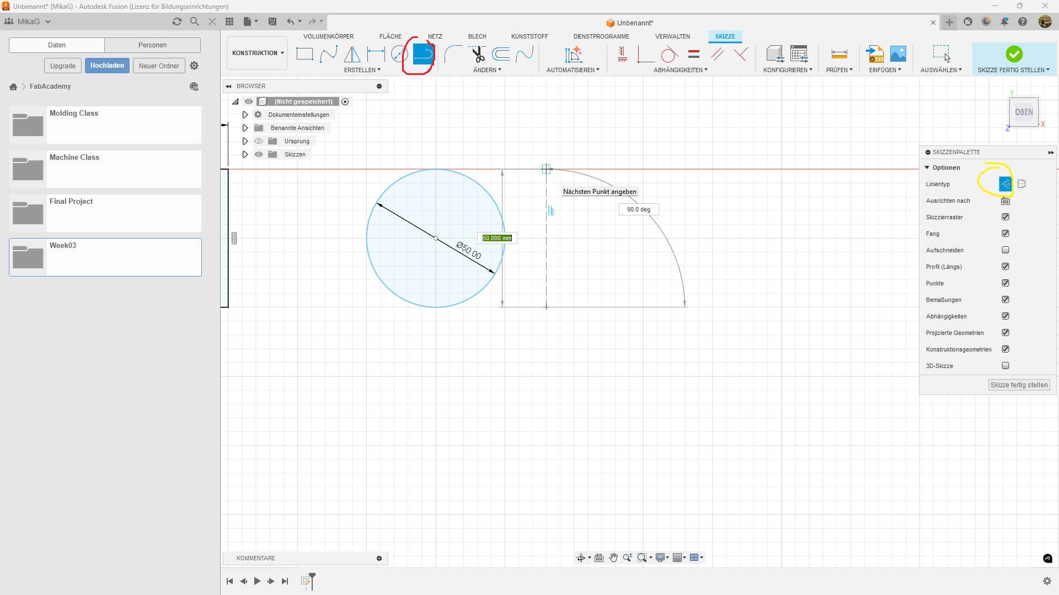The image size is (1059, 595).
Task: Click the pan hand navigation icon
Action: coord(613,558)
